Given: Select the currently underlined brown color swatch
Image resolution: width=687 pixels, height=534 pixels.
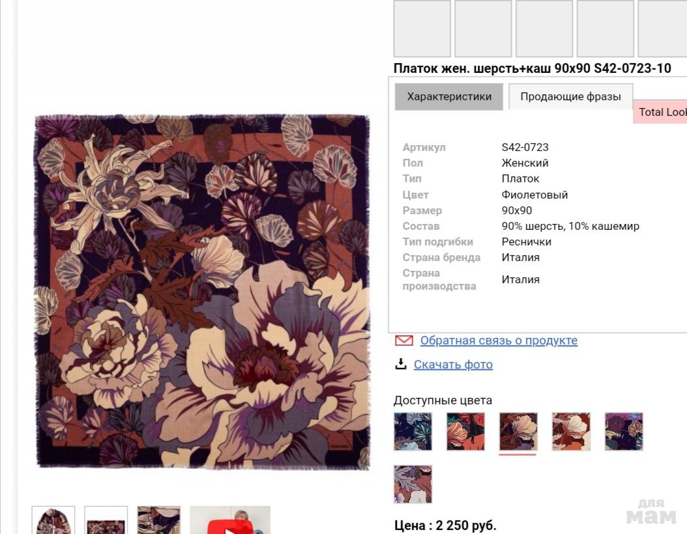Looking at the screenshot, I should tap(518, 432).
